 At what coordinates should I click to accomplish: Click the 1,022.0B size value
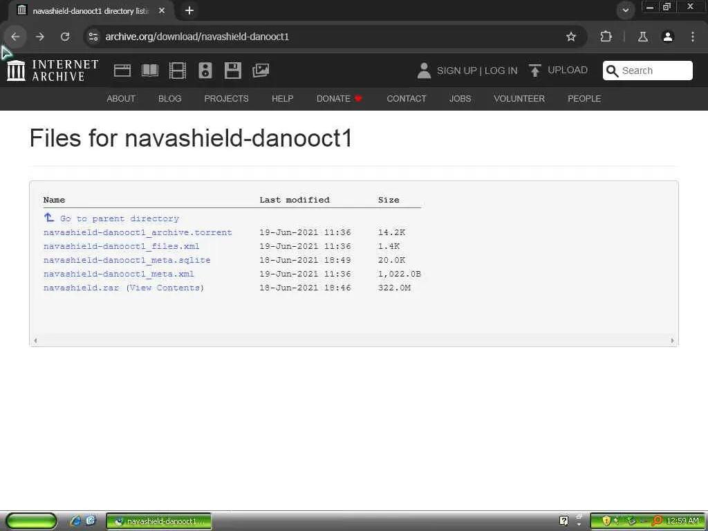[x=399, y=274]
